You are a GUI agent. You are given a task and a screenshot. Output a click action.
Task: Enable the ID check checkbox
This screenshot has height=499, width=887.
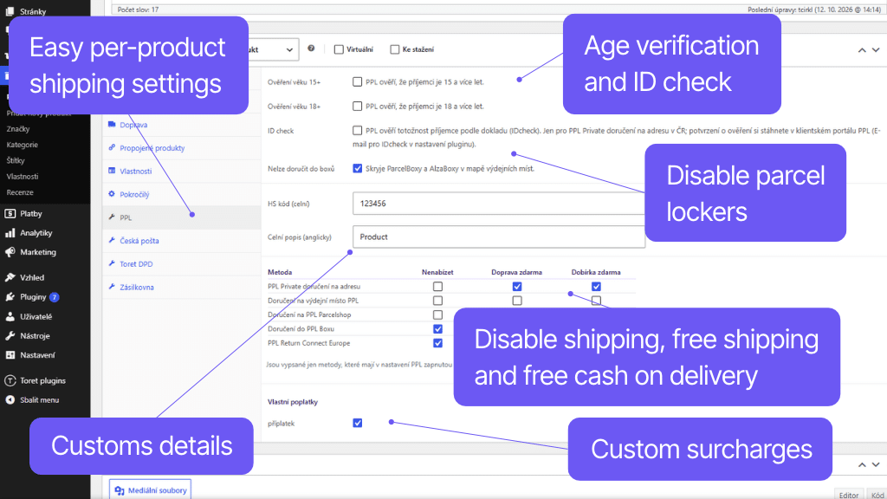(x=358, y=131)
